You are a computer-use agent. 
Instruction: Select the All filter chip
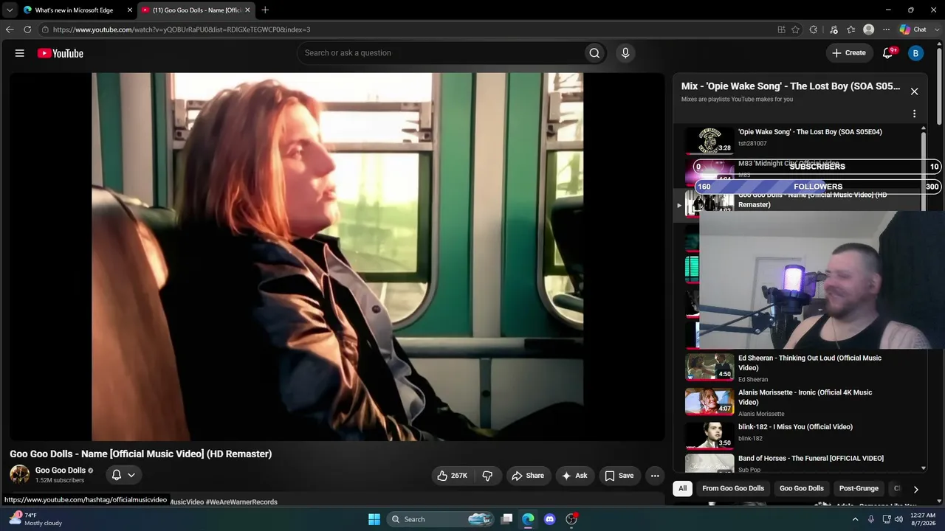point(683,488)
